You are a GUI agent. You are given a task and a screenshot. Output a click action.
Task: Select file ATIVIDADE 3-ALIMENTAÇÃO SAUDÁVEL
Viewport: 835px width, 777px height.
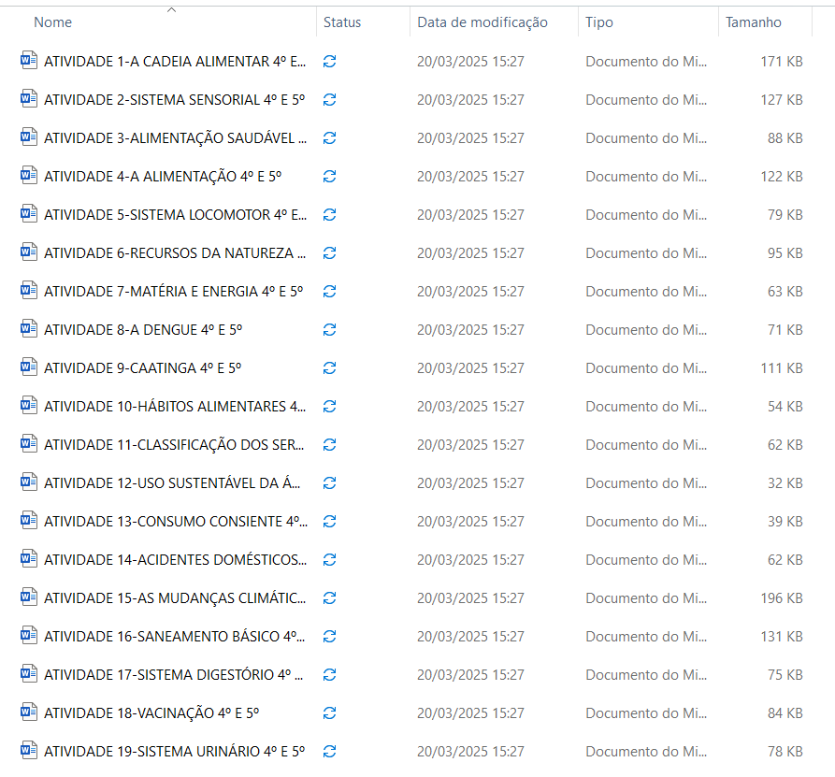pos(175,138)
